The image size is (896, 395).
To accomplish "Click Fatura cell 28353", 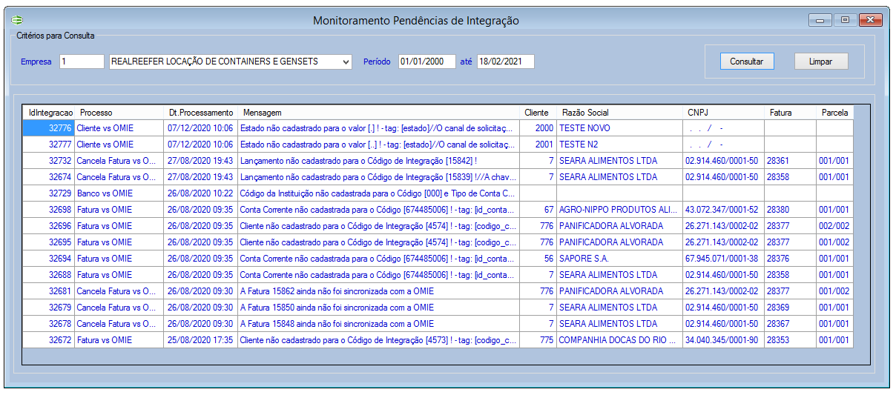I will (x=791, y=340).
